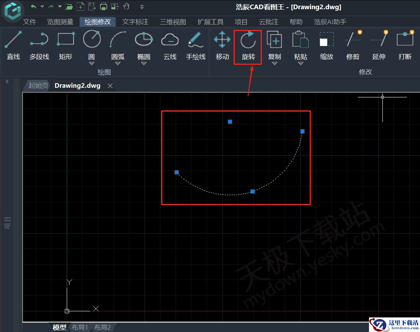Open the 扩展工具 ribbon tab
The width and height of the screenshot is (420, 332).
click(211, 22)
